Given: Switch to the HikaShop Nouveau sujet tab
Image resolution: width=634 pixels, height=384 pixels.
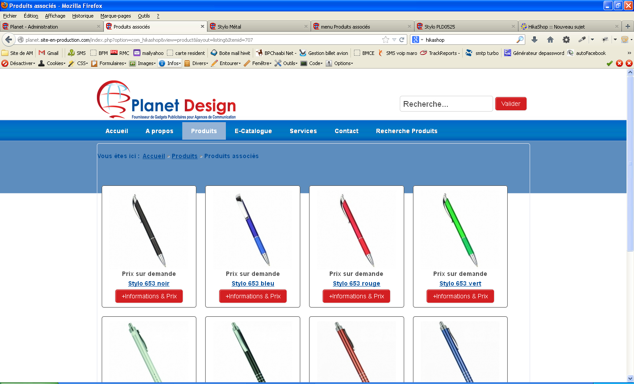Looking at the screenshot, I should pos(570,26).
